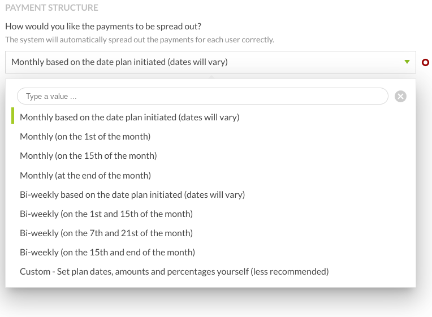This screenshot has height=317, width=432.
Task: Collapse dropdown using the green arrow
Action: (x=407, y=62)
